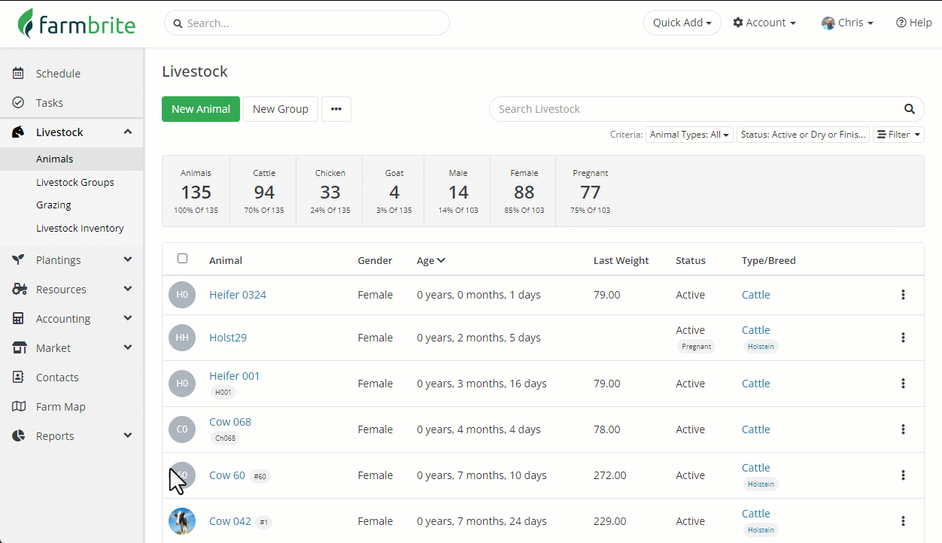This screenshot has width=942, height=543.
Task: Click the Contacts address book icon
Action: 19,378
